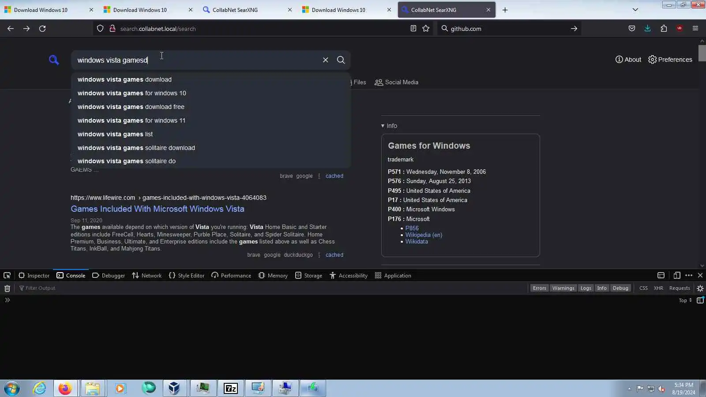Open Application tab in DevTools

click(x=393, y=276)
